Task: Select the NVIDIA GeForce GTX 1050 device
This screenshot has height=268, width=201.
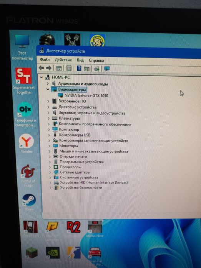Action: click(x=86, y=95)
